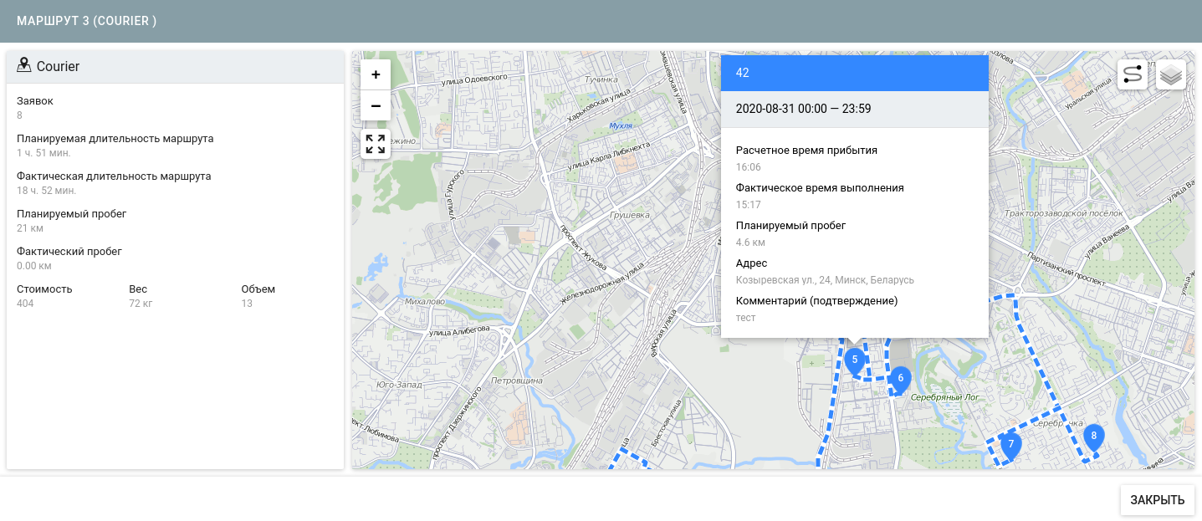The width and height of the screenshot is (1202, 521).
Task: Click the Объем value 13
Action: (247, 304)
